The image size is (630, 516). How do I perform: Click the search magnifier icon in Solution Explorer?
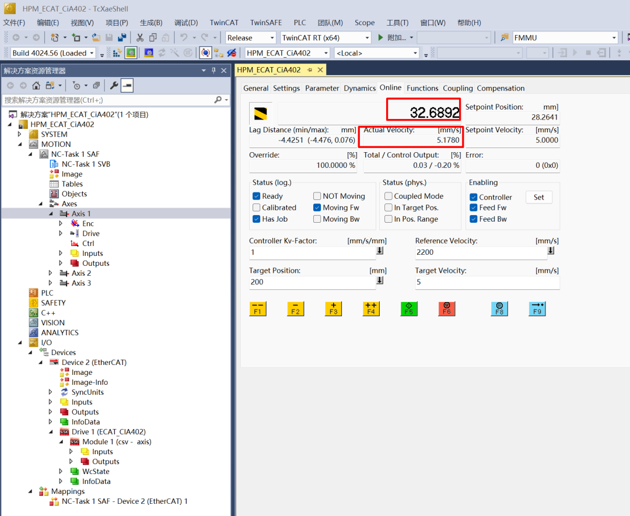coord(218,100)
